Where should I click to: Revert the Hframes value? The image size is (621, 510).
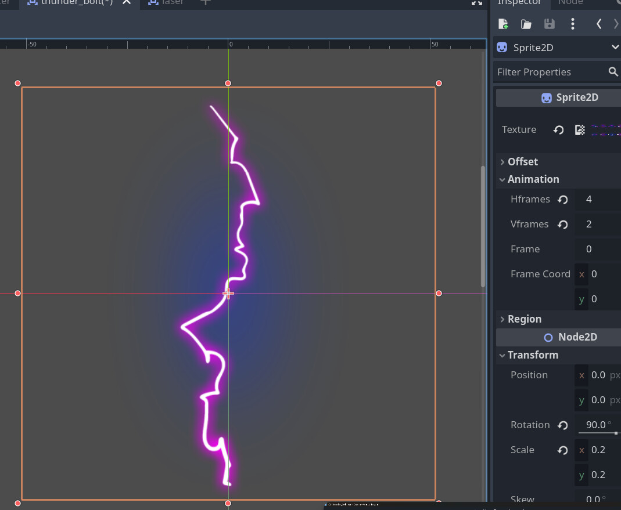[x=562, y=200]
